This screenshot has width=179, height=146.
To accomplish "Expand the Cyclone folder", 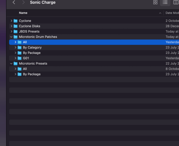I will coord(11,21).
